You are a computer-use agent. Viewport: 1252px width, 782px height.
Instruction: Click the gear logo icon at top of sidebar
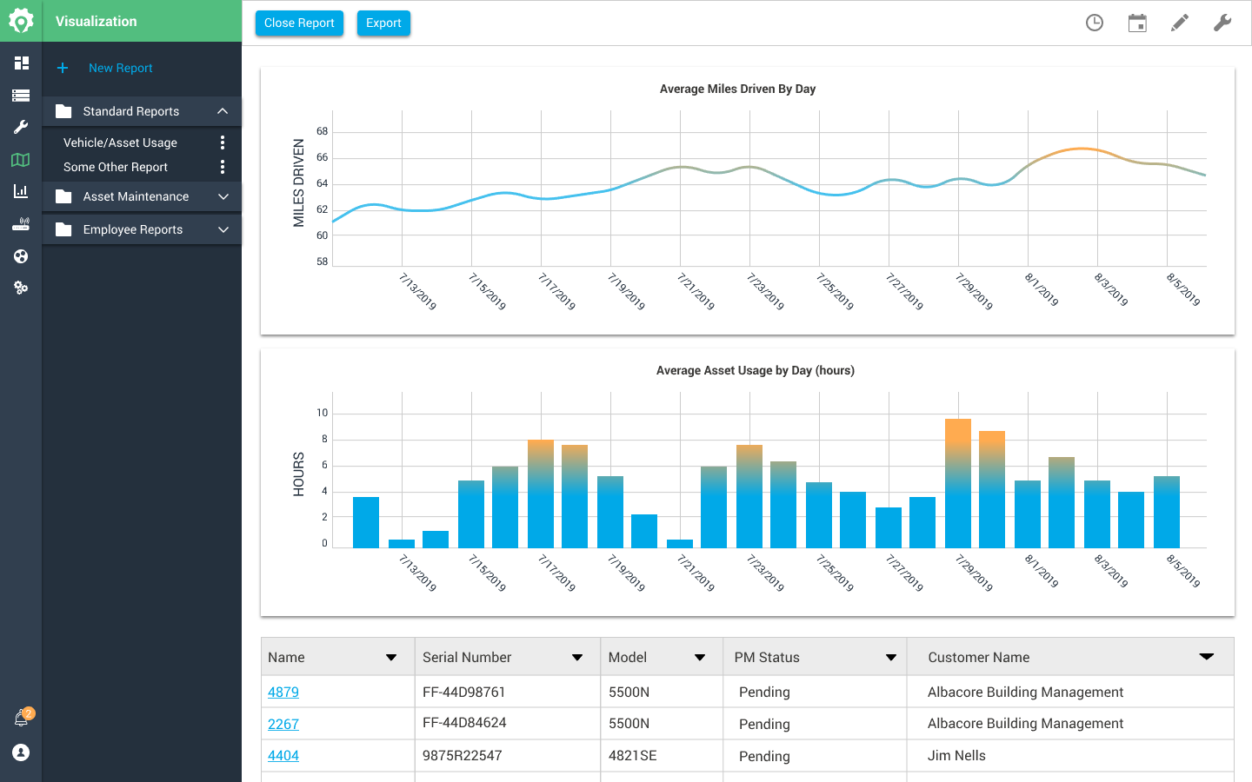tap(21, 21)
